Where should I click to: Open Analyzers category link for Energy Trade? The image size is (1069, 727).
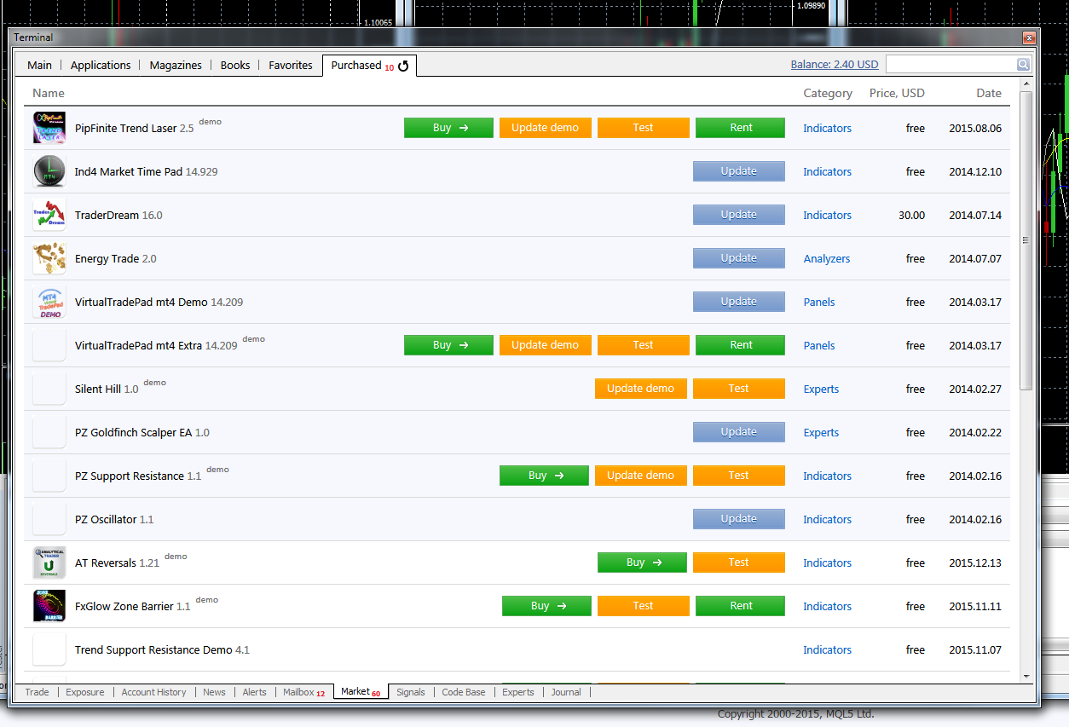827,259
